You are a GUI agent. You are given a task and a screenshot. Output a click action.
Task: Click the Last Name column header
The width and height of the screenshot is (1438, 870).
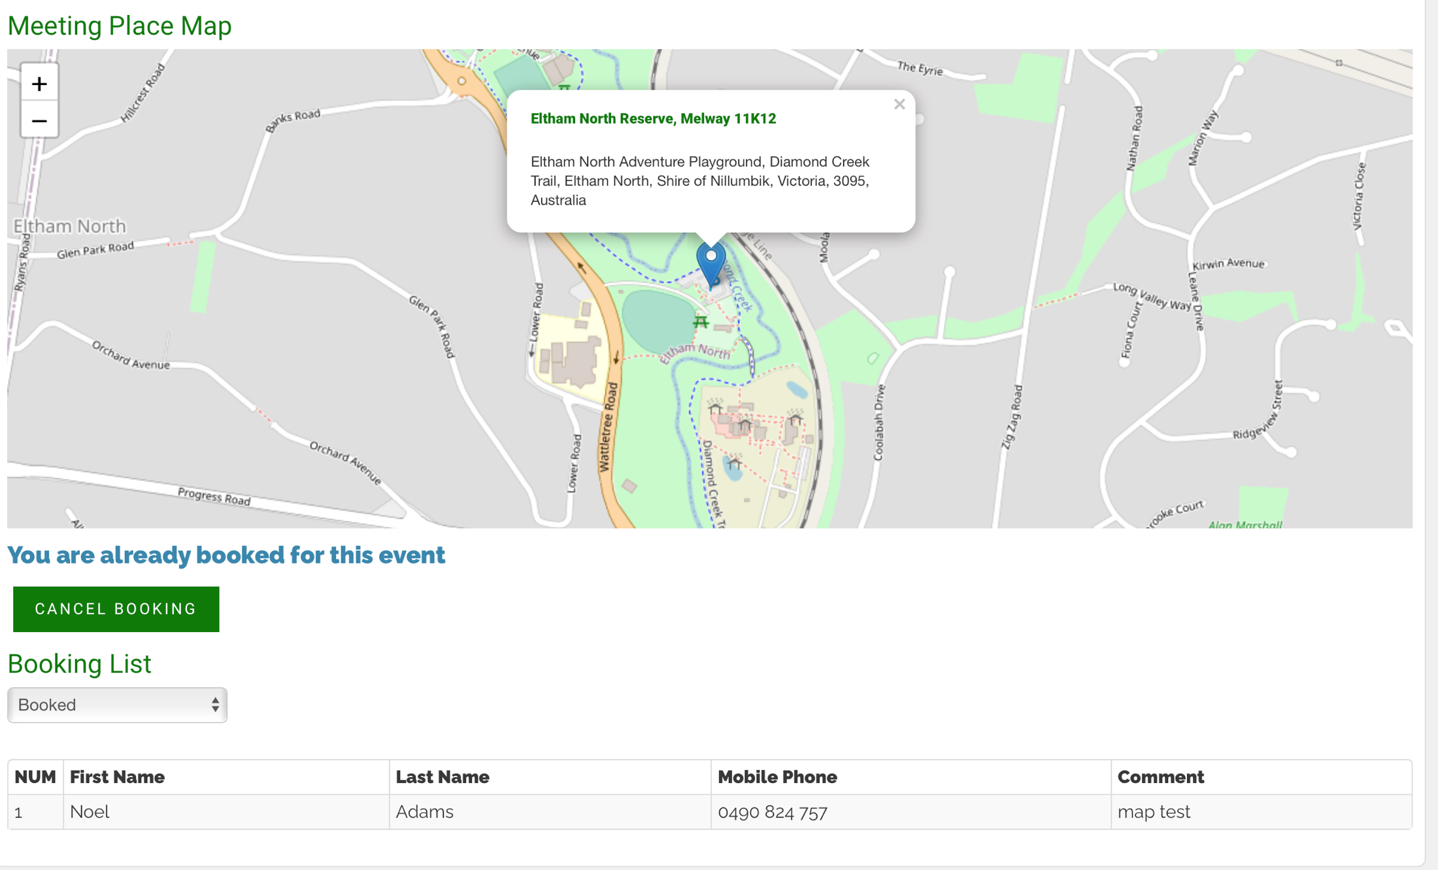[x=442, y=777]
